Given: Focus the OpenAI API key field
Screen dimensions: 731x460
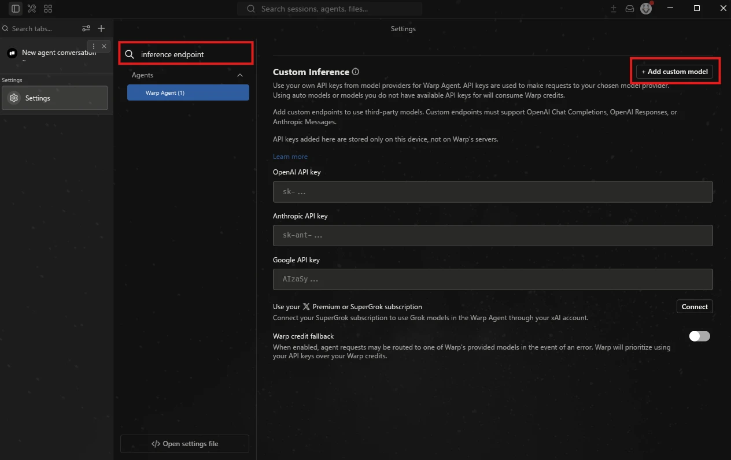Looking at the screenshot, I should click(x=493, y=192).
